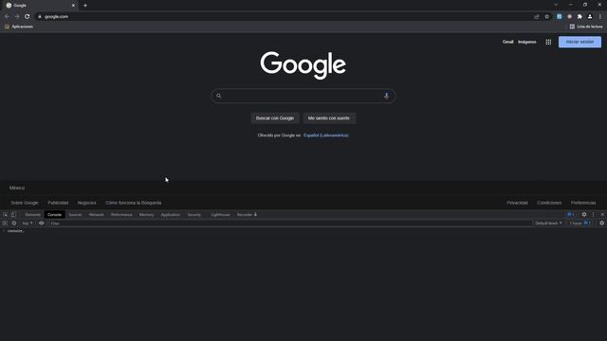
Task: Open the Extensions puzzle-piece menu
Action: pyautogui.click(x=579, y=17)
